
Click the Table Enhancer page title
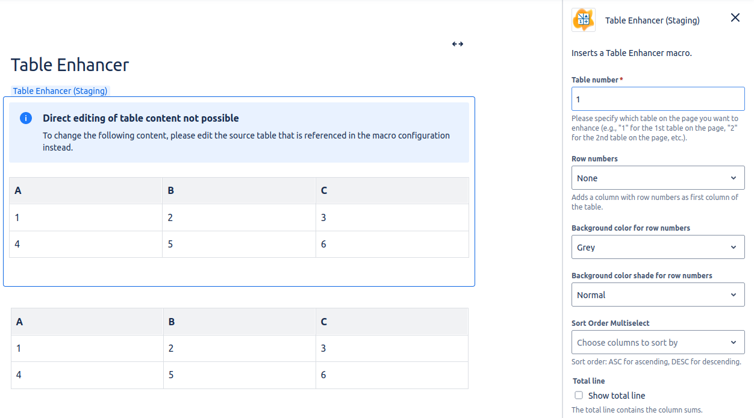[70, 65]
